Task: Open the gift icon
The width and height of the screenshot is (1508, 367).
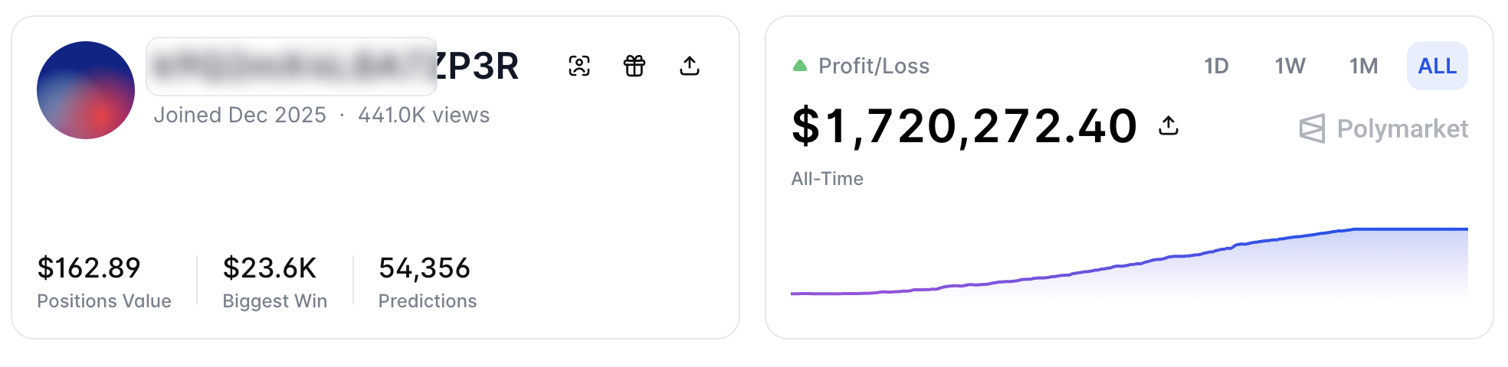Action: point(634,67)
